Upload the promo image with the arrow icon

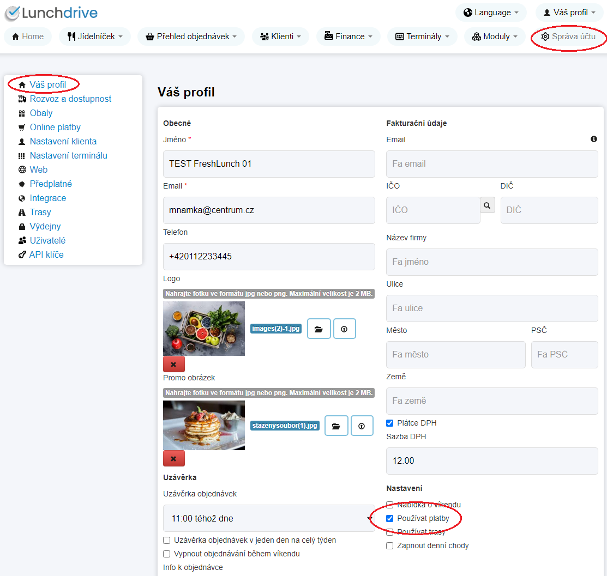pos(362,426)
